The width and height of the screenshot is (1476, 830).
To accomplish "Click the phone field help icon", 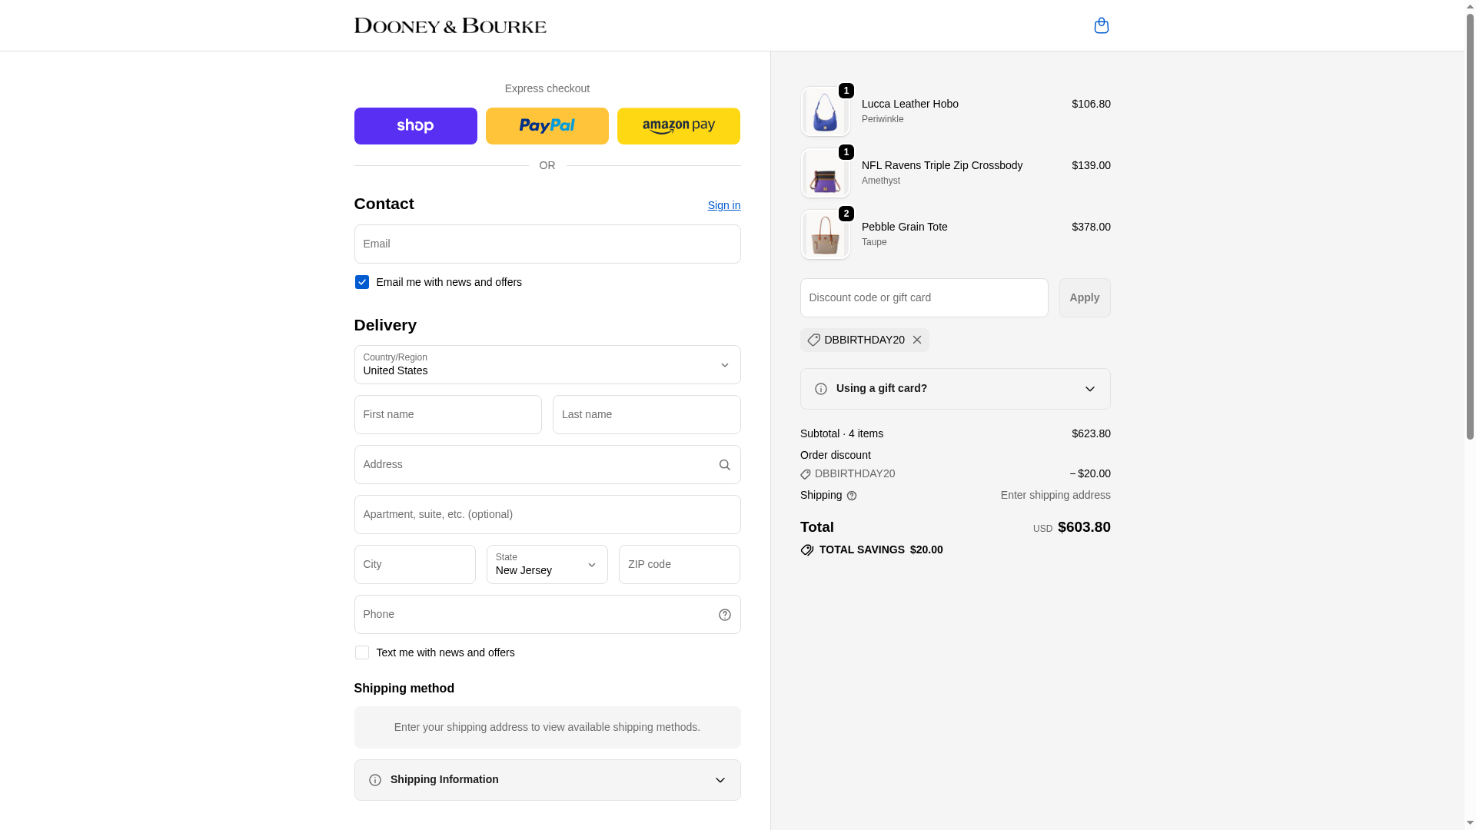I will 724,615.
